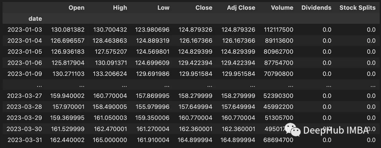This screenshot has height=148, width=381.
Task: Click the Open column header
Action: tap(76, 8)
